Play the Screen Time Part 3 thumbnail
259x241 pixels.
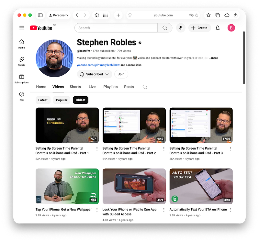click(201, 125)
